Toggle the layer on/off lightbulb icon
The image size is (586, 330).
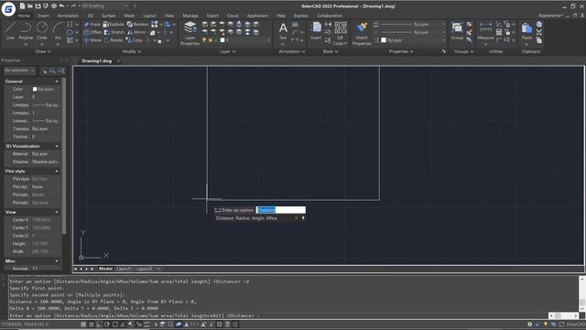pos(204,40)
